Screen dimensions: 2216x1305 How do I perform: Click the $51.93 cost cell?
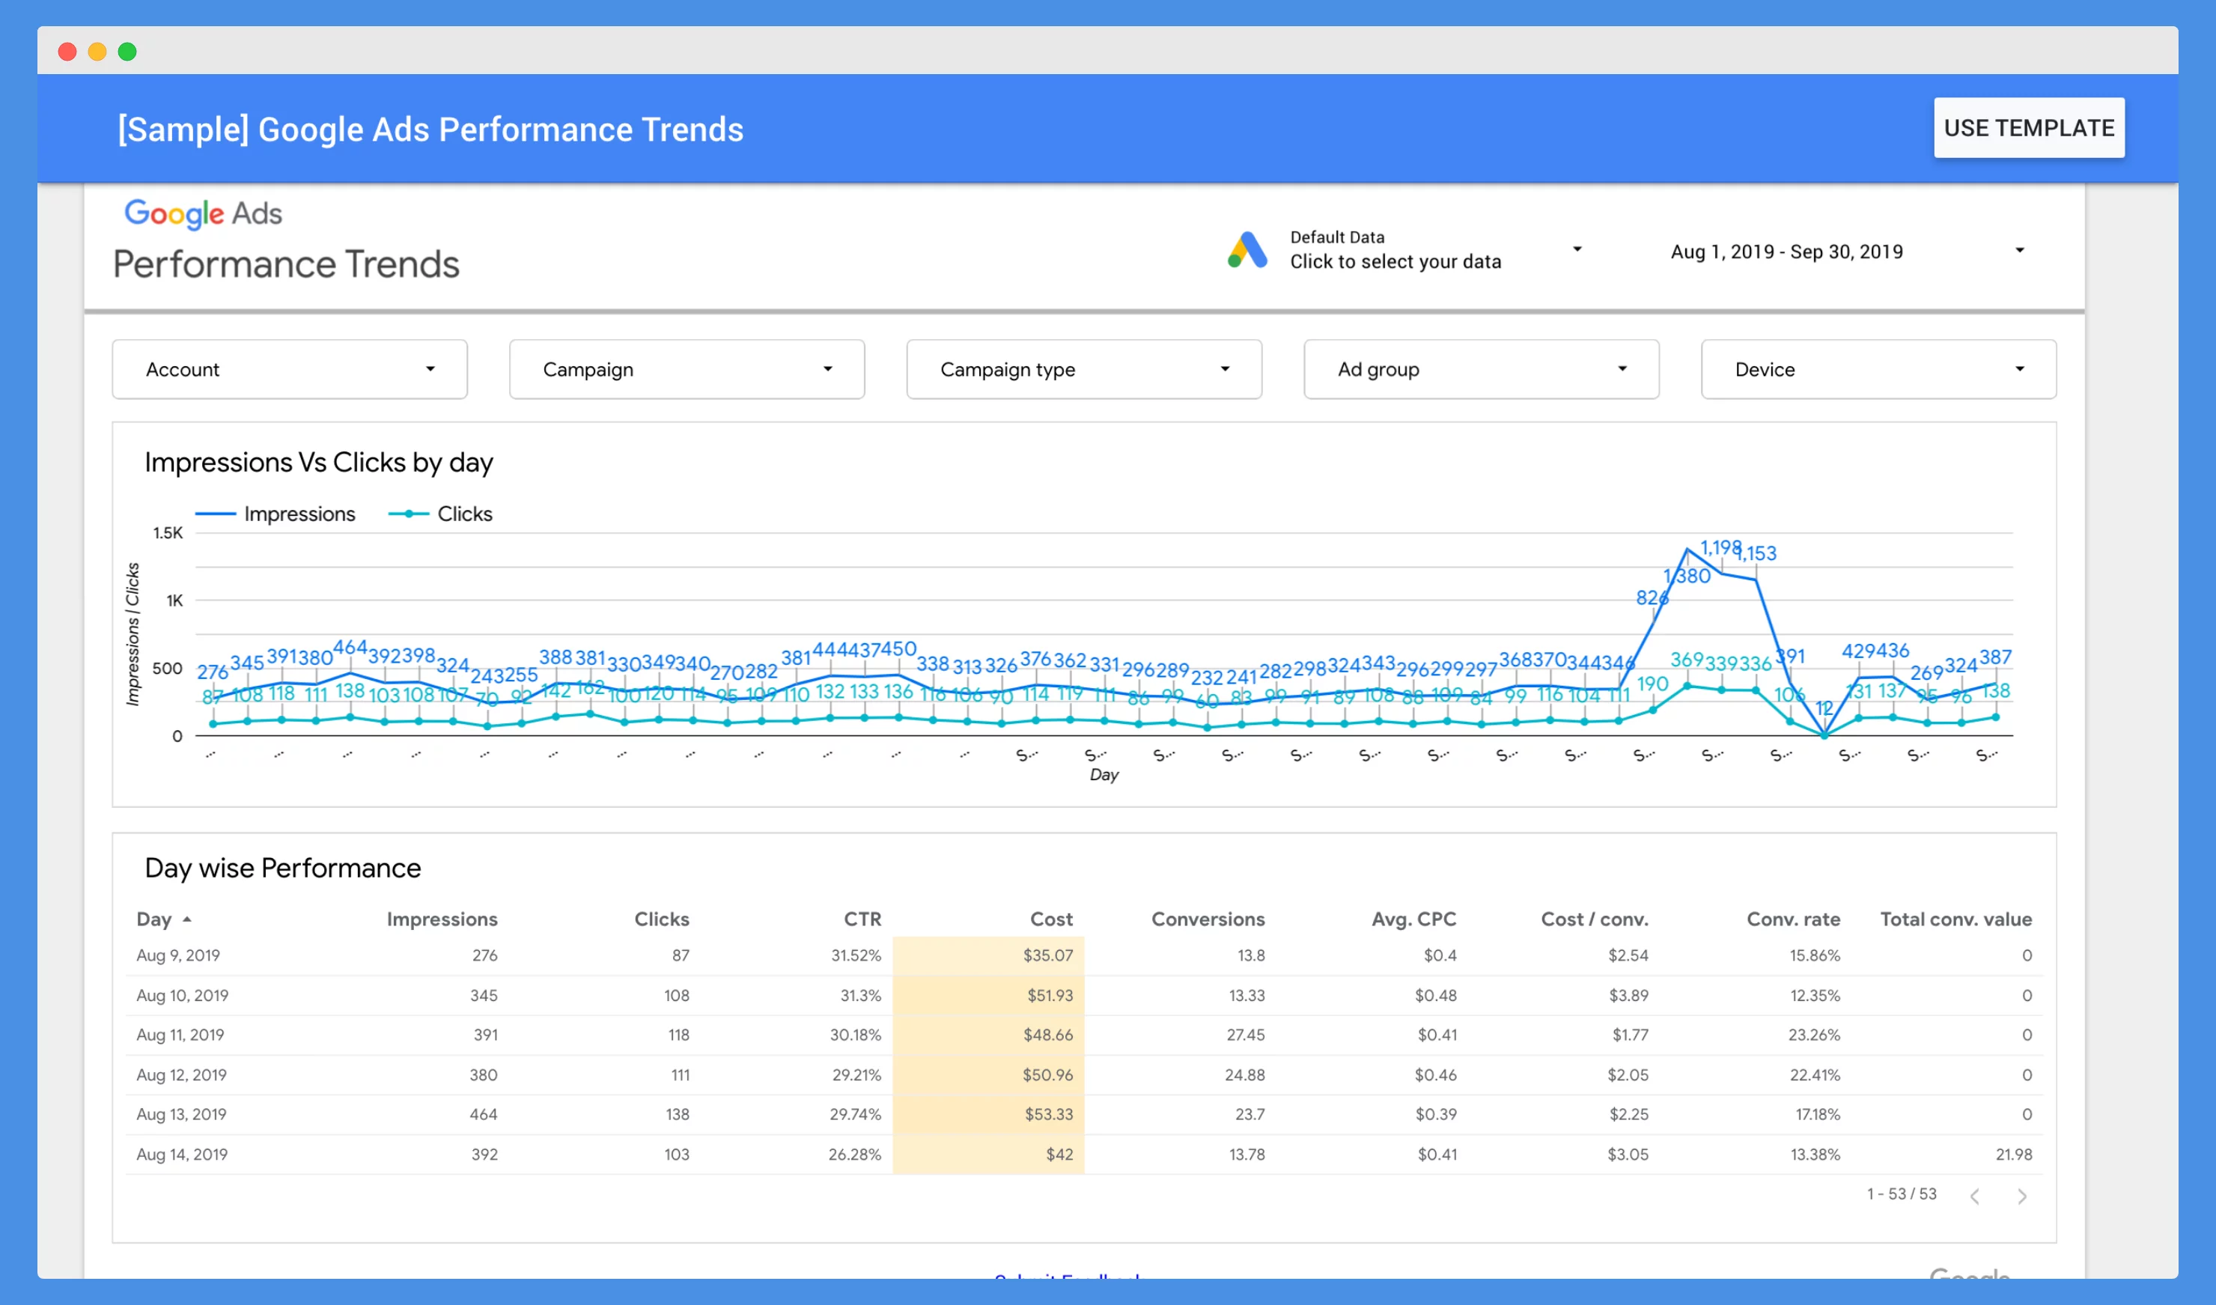coord(1050,996)
